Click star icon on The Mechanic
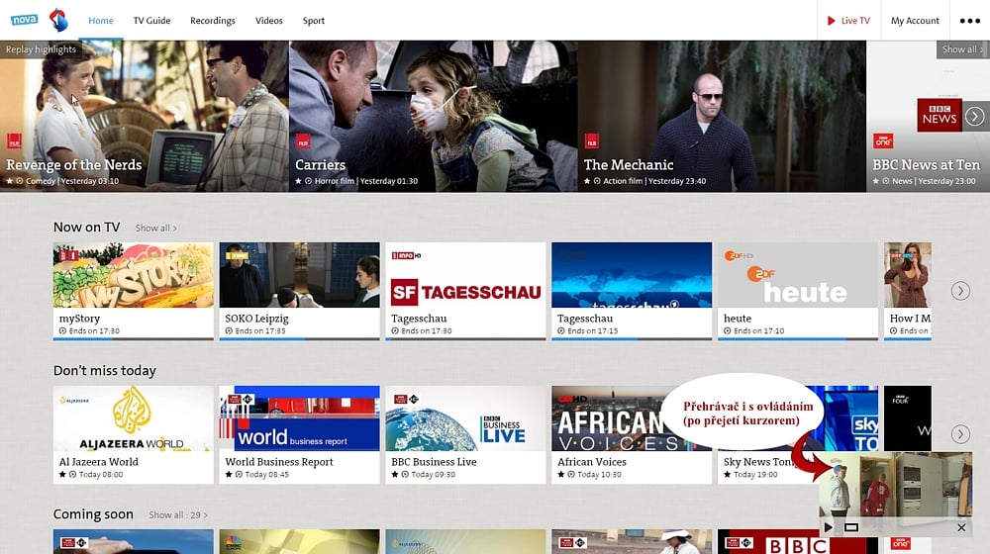990x554 pixels. (587, 181)
